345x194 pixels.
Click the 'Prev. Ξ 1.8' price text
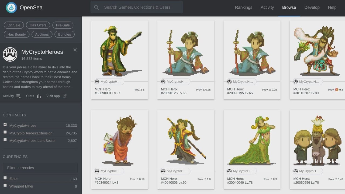pos(204,179)
